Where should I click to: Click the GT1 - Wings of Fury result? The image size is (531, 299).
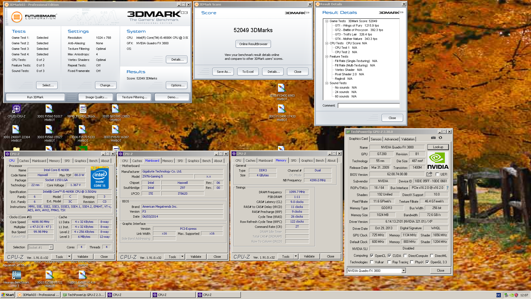357,25
